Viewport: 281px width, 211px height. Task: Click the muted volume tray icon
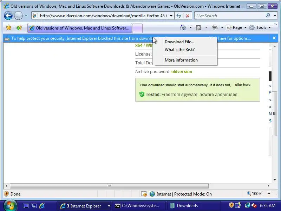pyautogui.click(x=254, y=205)
